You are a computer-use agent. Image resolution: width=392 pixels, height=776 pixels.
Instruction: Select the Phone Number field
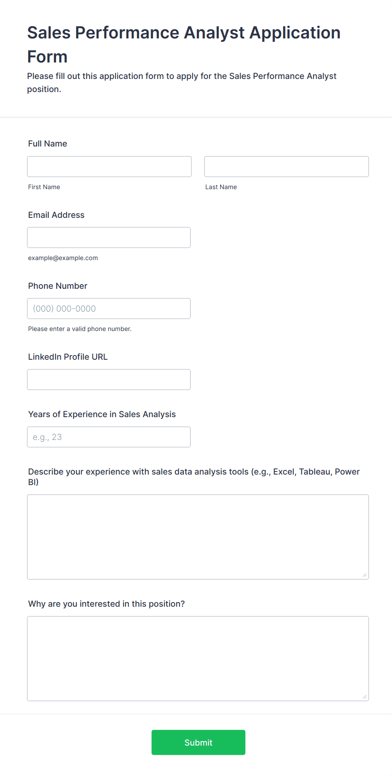pos(109,308)
